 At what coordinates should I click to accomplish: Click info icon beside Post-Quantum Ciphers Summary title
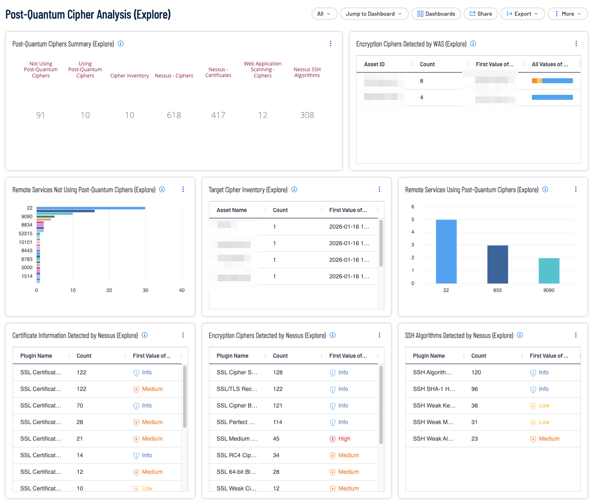click(x=121, y=43)
